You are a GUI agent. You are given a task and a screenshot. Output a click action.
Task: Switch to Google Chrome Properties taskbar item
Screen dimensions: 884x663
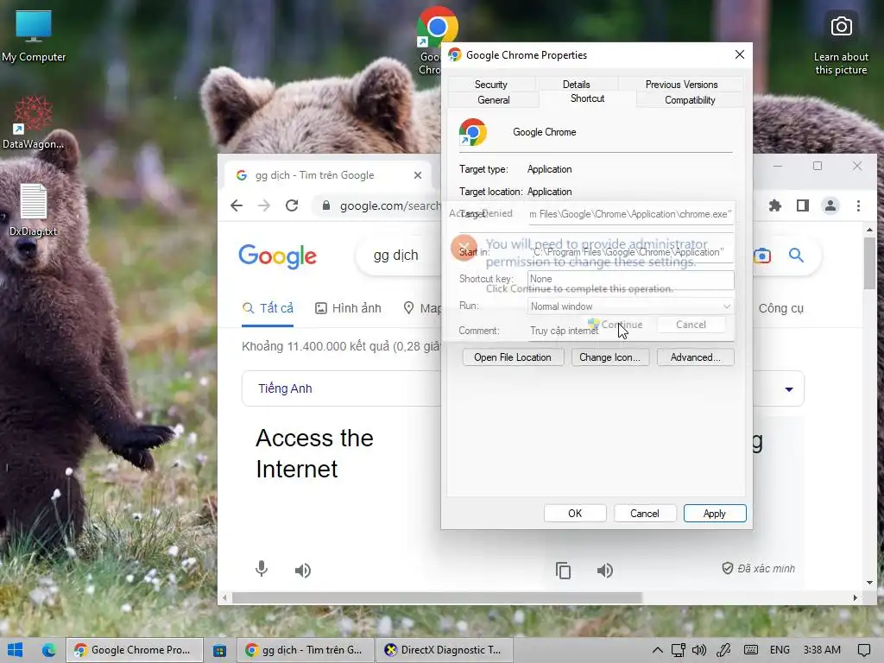(135, 650)
